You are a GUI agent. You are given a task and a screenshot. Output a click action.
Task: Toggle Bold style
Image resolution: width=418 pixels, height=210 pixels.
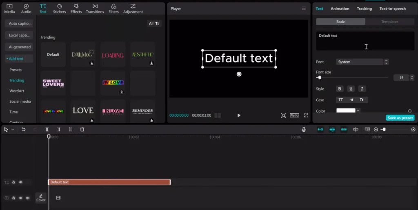tap(340, 88)
